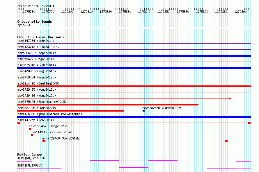
Task: Click the thick red esv2214498 bar
Action: coord(134,86)
